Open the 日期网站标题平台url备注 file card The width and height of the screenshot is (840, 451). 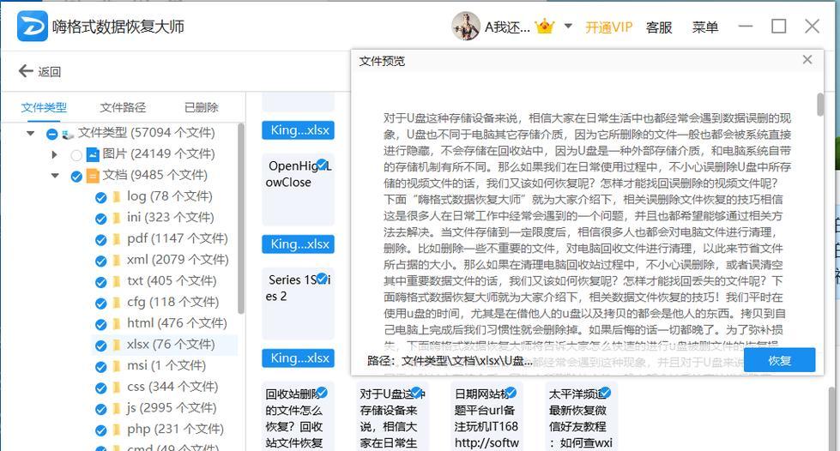tap(486, 417)
